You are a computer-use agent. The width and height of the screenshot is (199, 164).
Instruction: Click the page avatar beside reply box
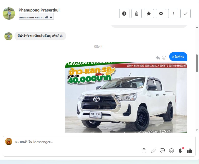coord(9,142)
